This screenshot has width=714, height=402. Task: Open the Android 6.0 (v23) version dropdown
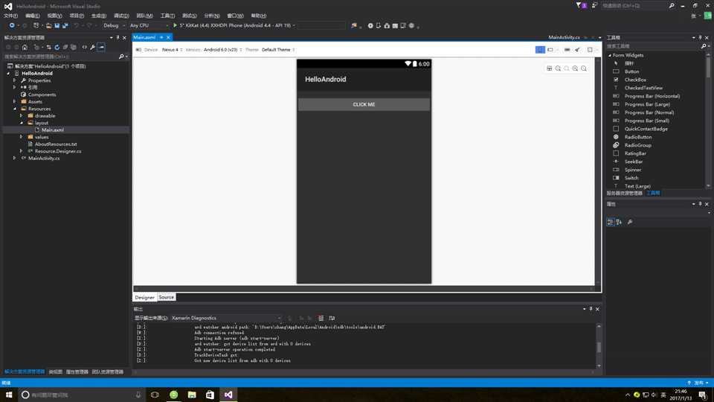coord(222,50)
